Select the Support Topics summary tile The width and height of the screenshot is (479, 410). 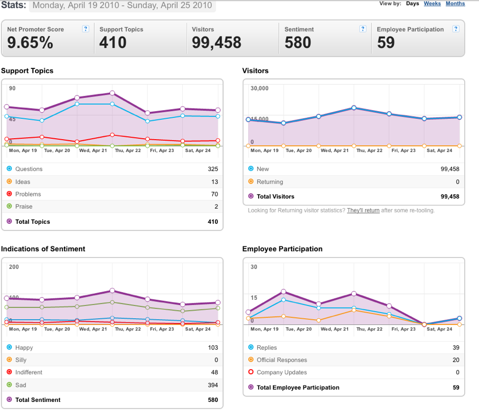[x=140, y=38]
